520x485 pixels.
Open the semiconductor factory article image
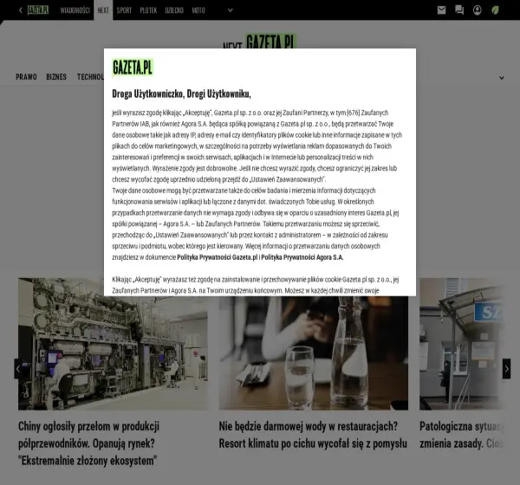pos(113,344)
